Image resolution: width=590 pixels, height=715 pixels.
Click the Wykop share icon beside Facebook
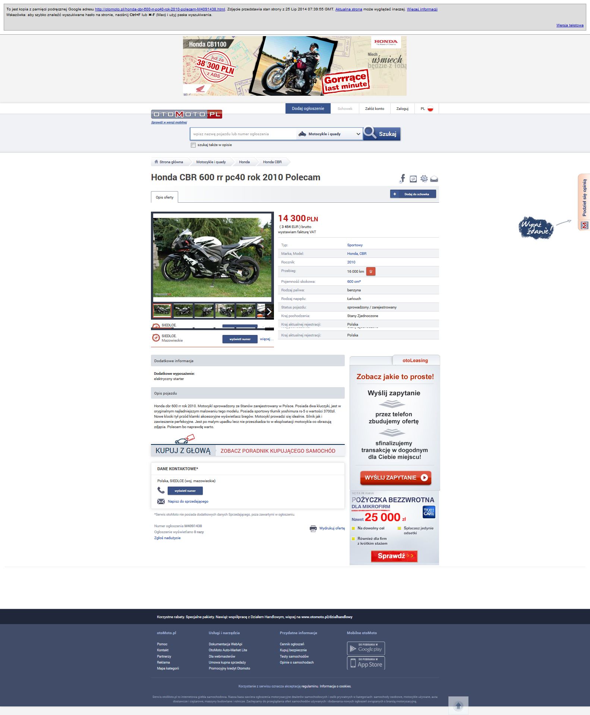(413, 179)
